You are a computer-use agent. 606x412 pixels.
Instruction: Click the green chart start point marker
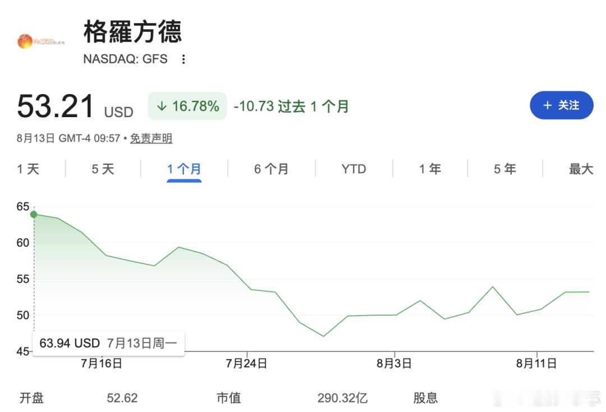coord(34,214)
